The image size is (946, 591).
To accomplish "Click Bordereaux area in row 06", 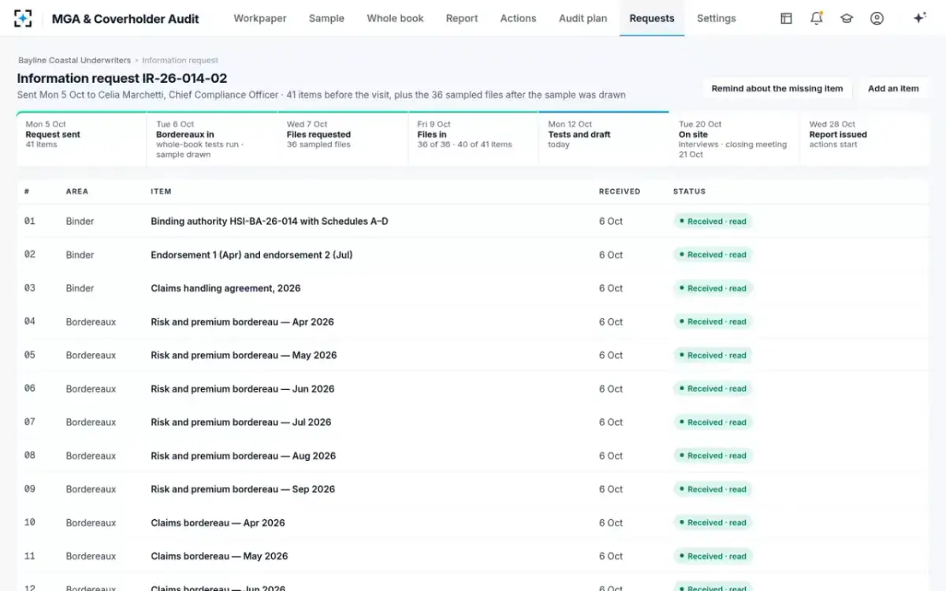I will pyautogui.click(x=91, y=388).
